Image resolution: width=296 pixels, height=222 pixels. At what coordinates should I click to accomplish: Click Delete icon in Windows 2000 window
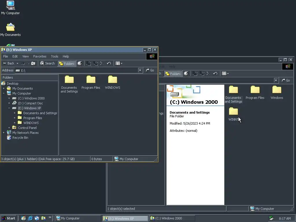[208, 74]
